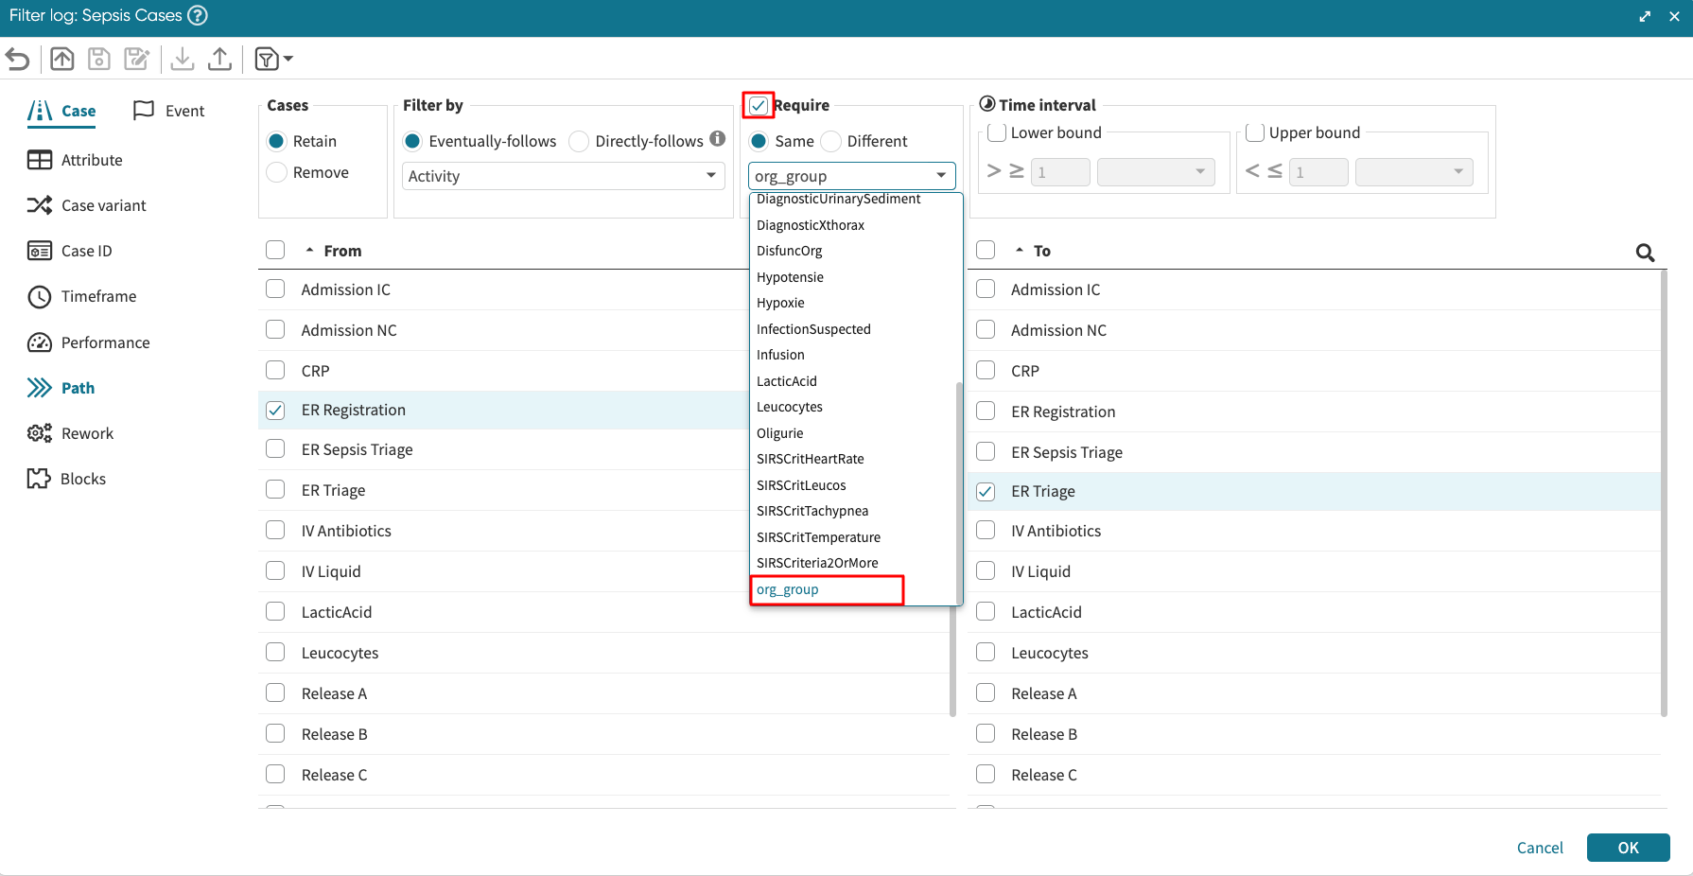Open the filter funnel toolbar menu
This screenshot has width=1693, height=876.
point(273,60)
